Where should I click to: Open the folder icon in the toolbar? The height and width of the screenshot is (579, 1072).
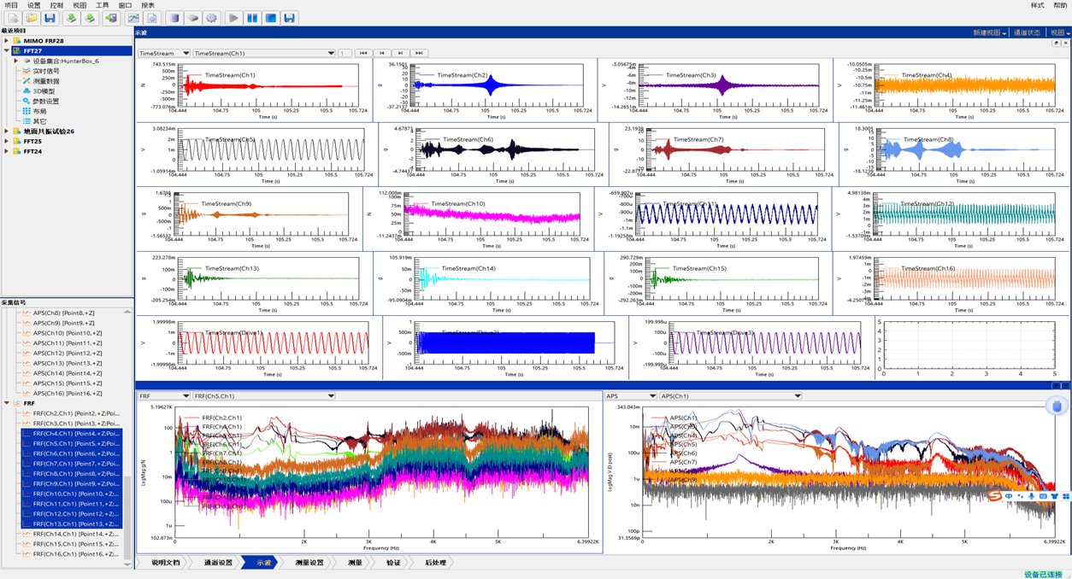click(31, 18)
